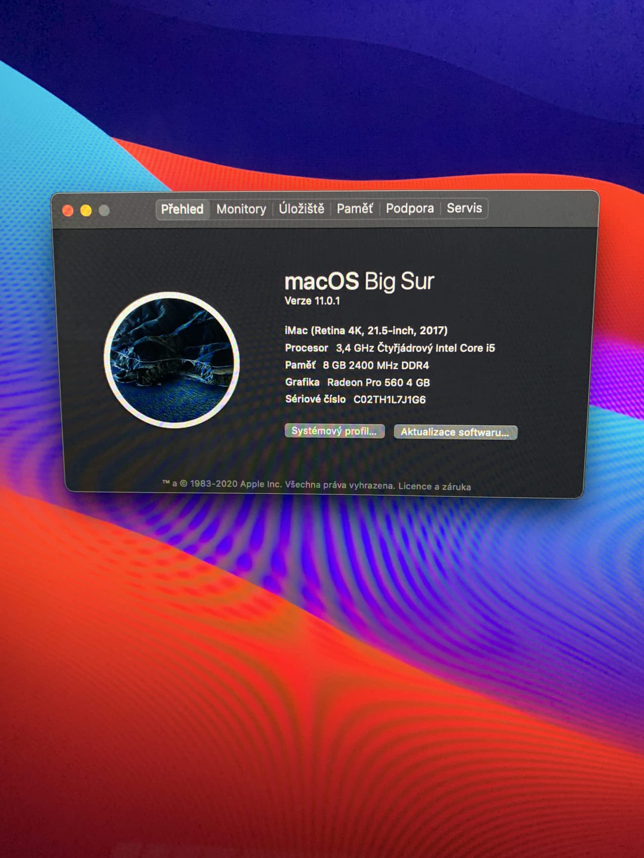
Task: Click the 3,4 GHz Intel Core i5 processor text
Action: pos(415,348)
